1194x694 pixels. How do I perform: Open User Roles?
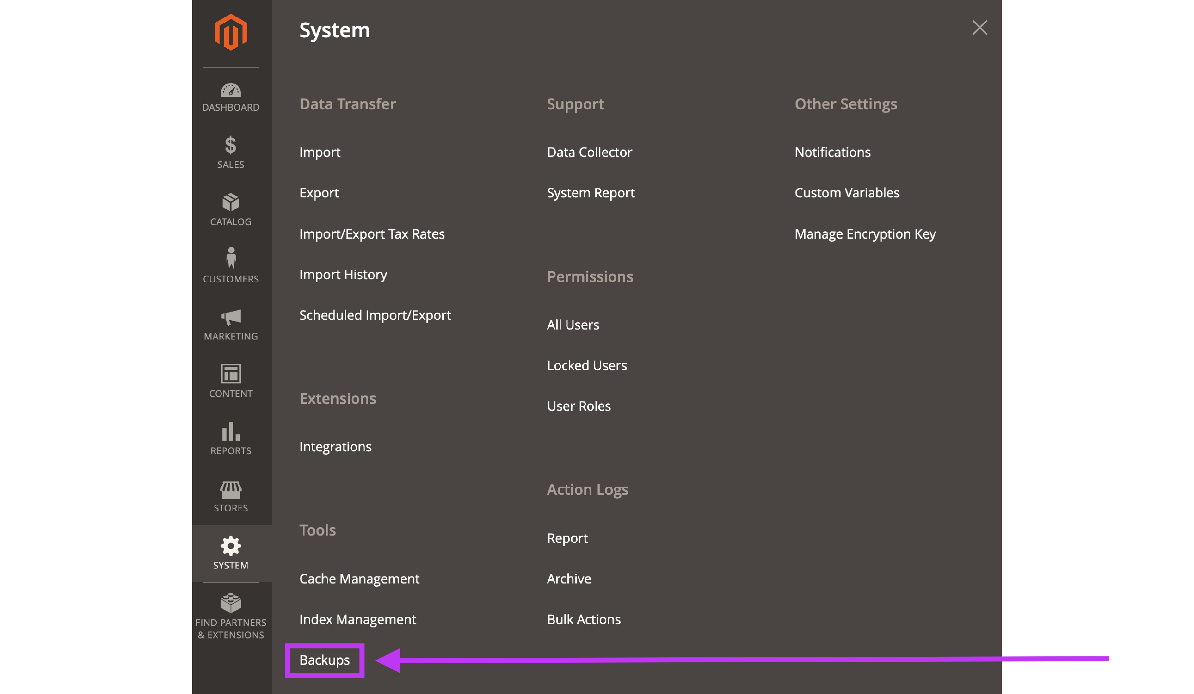pyautogui.click(x=579, y=406)
